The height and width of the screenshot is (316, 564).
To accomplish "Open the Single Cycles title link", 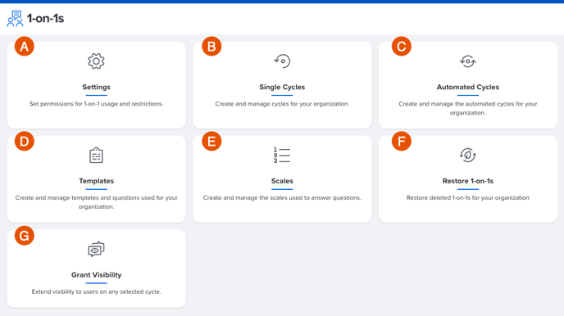I will click(x=282, y=88).
